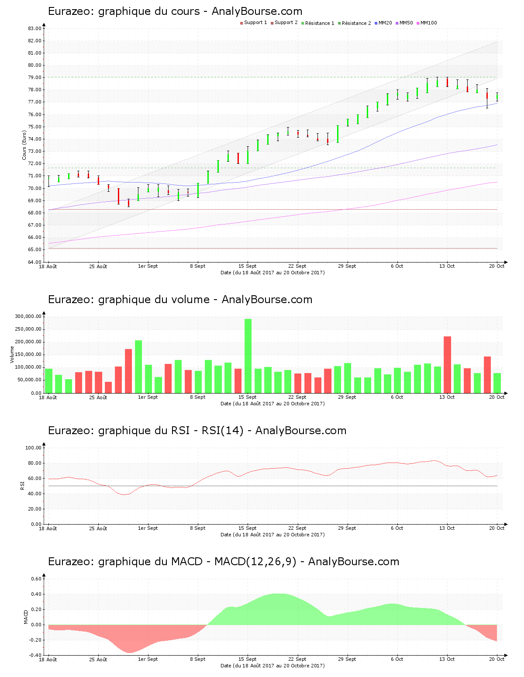Image resolution: width=524 pixels, height=677 pixels.
Task: Click the 0.00 value on the RSI axis
Action: (x=37, y=524)
